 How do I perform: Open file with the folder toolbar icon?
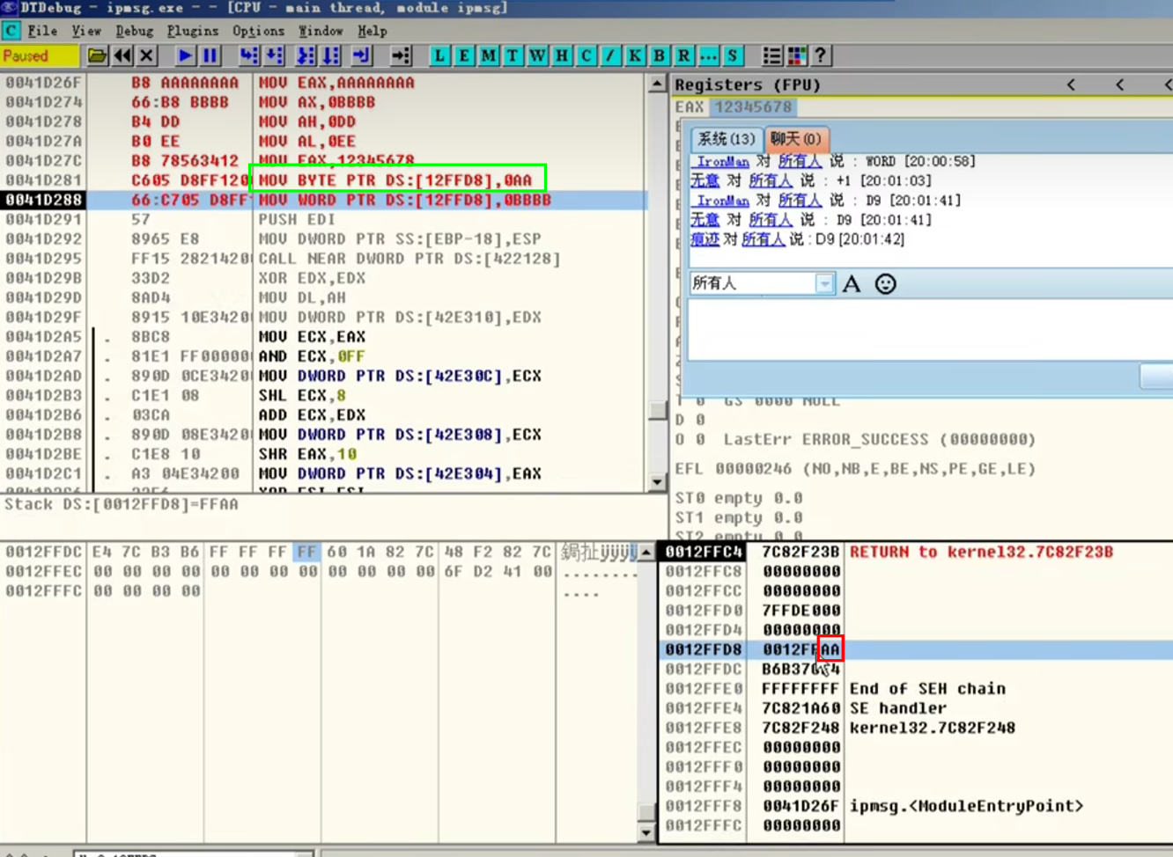click(97, 55)
